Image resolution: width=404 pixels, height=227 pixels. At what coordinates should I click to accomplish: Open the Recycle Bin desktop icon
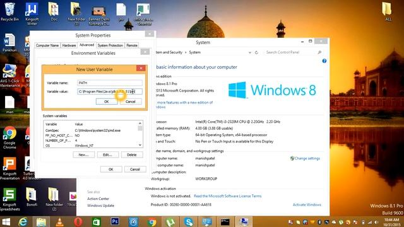coord(10,11)
